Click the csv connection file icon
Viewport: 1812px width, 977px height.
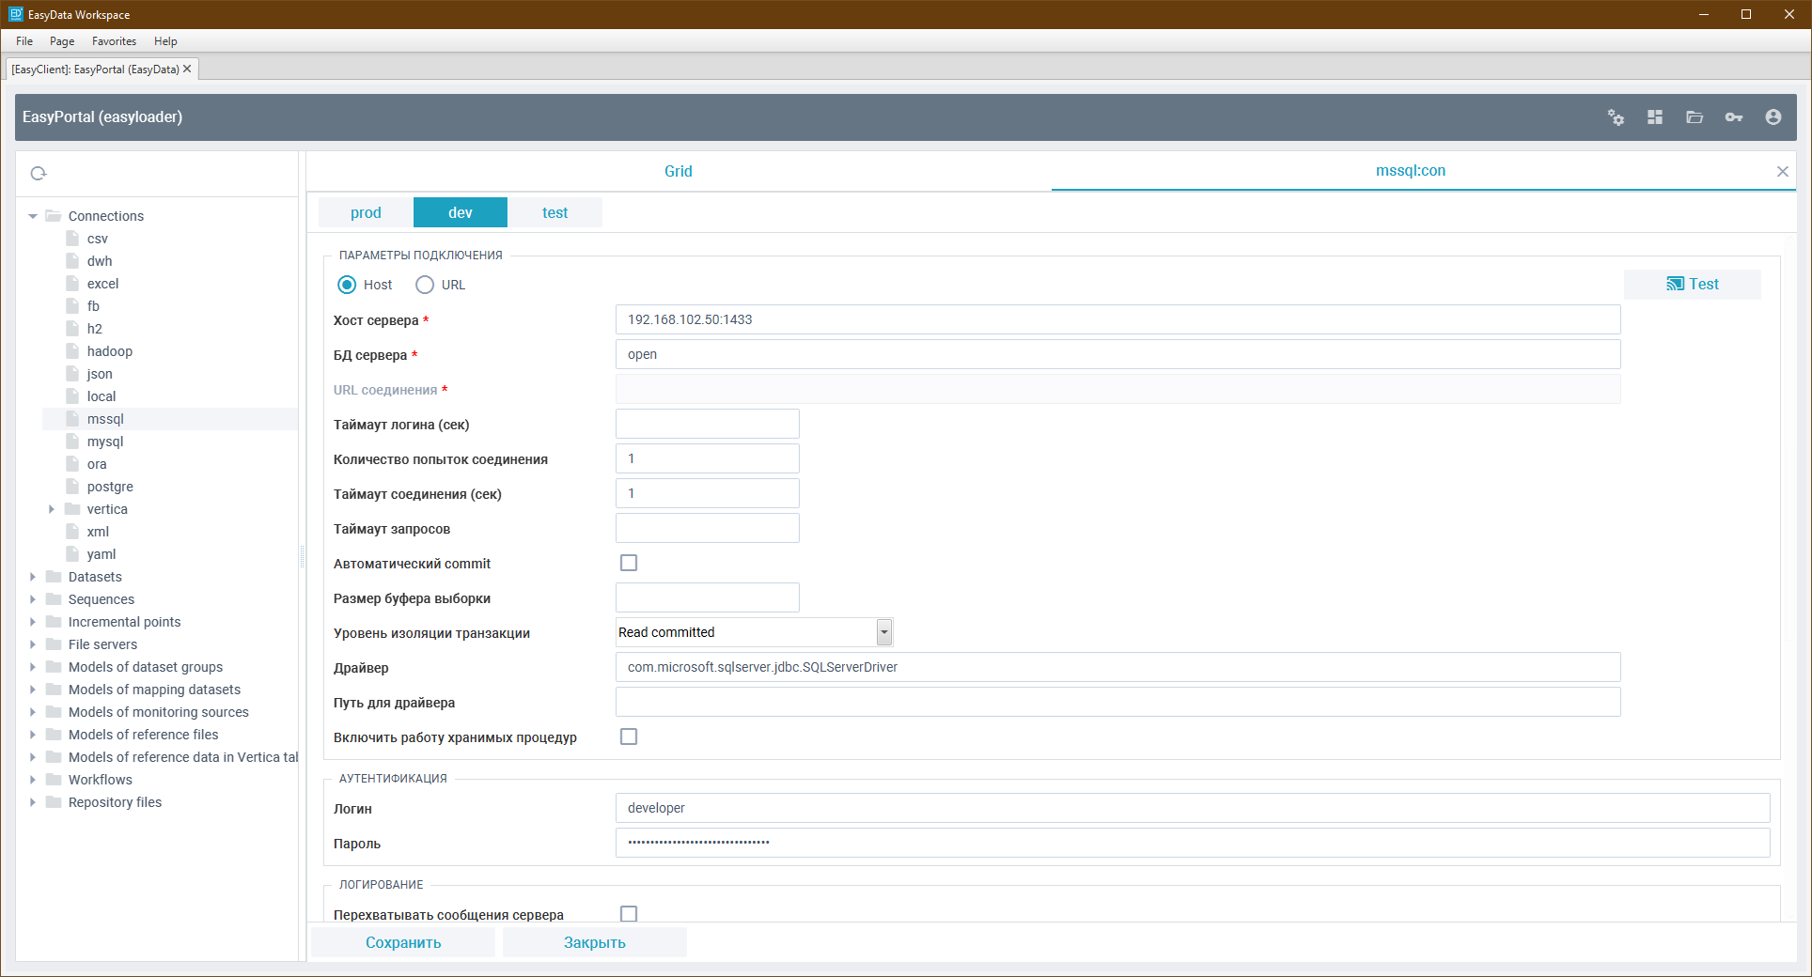(72, 239)
